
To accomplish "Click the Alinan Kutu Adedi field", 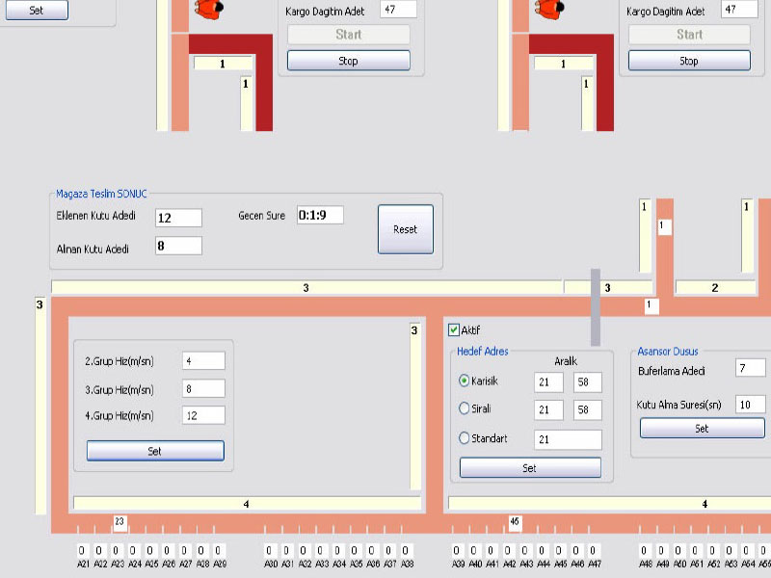I will tap(178, 246).
